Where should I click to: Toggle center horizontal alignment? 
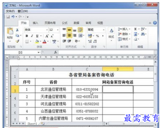click(x=69, y=36)
